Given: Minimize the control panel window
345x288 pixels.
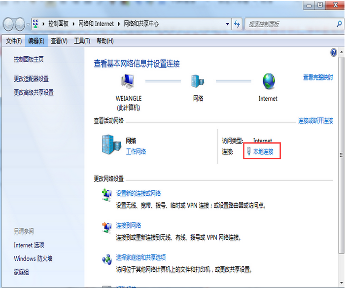Looking at the screenshot, I should [309, 5].
